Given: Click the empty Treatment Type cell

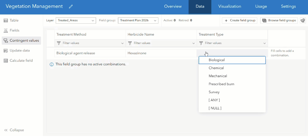Looking at the screenshot, I should click(232, 53).
